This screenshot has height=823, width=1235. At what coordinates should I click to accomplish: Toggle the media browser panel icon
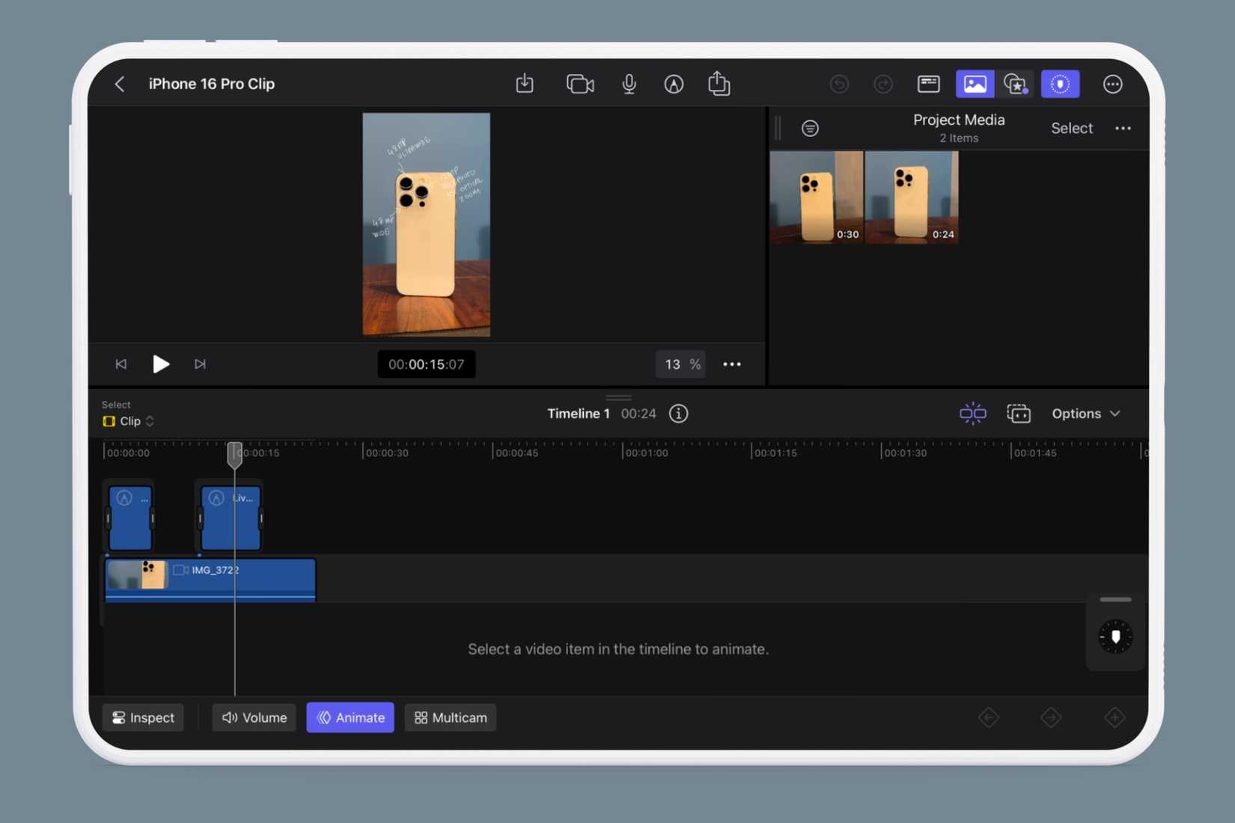(x=975, y=84)
